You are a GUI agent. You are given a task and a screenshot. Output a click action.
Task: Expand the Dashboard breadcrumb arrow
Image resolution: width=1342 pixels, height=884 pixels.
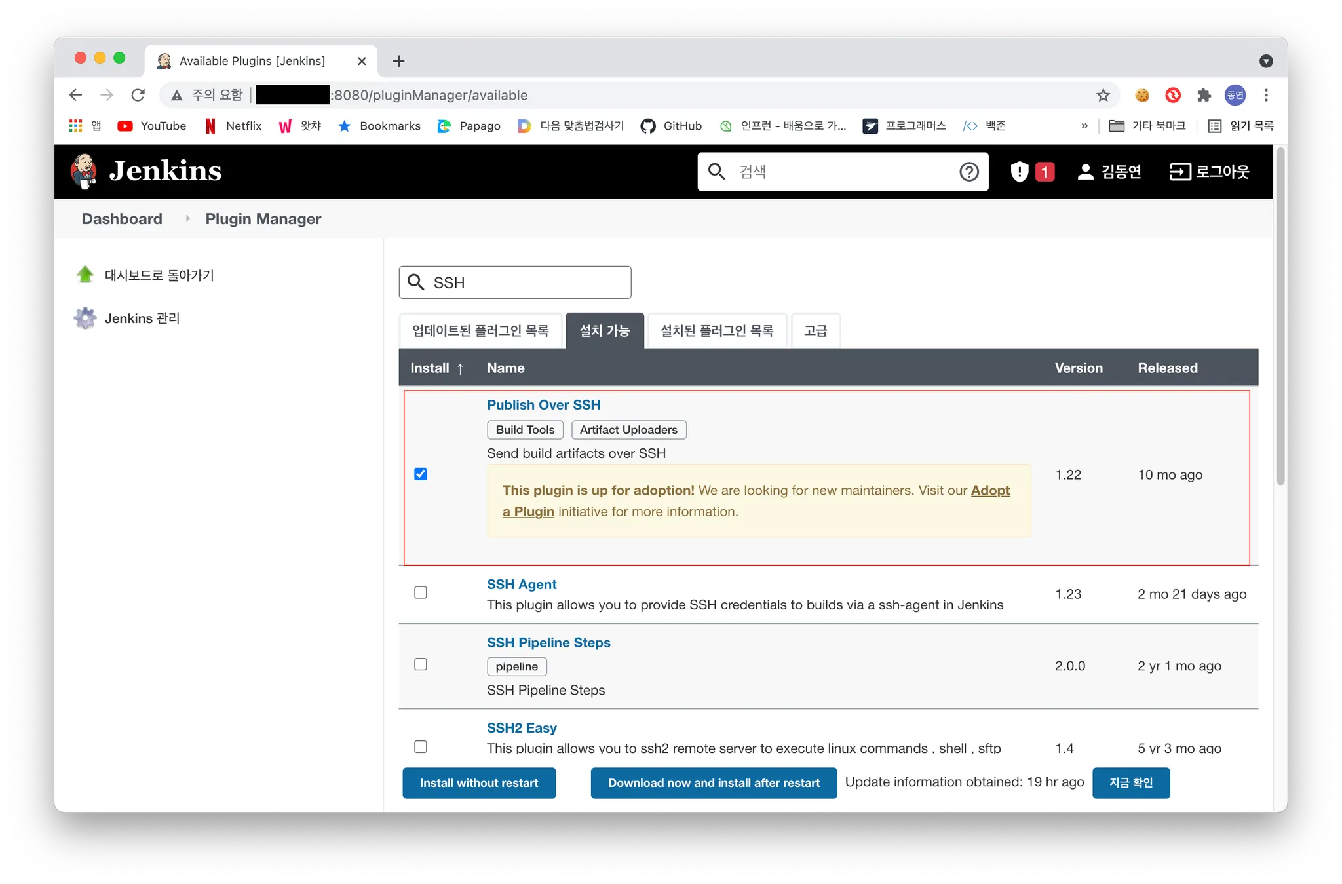pos(187,219)
